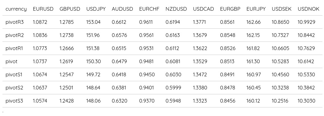
Task: Click the pivot row label
Action: (x=12, y=61)
